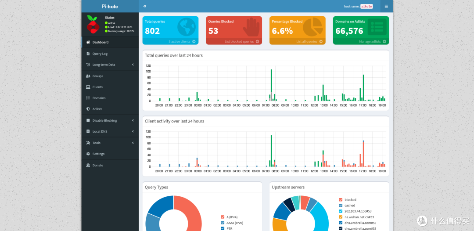Click the Pi-hole raspberry logo image
The width and height of the screenshot is (474, 231).
pyautogui.click(x=93, y=24)
